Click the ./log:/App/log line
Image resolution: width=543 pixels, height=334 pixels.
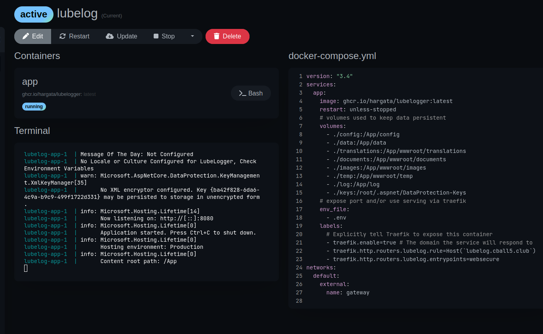pos(353,184)
